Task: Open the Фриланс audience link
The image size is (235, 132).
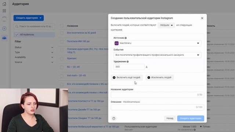Action: tap(72, 58)
